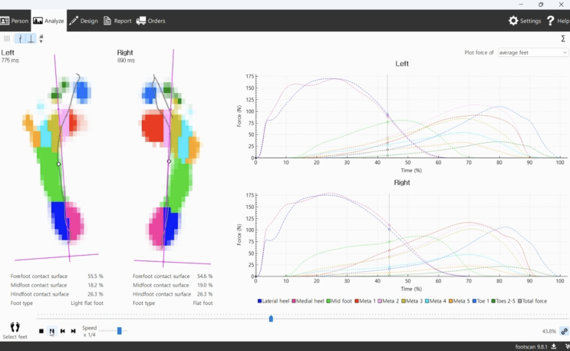Toggle the play/pause button

[52, 331]
